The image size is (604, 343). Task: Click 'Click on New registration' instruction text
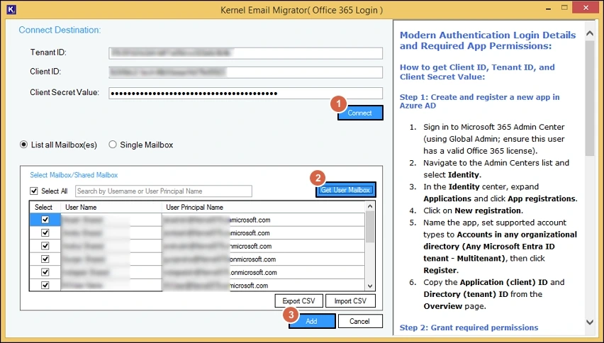[473, 210]
